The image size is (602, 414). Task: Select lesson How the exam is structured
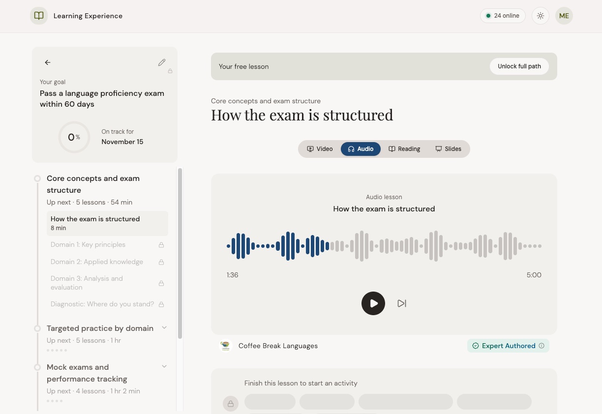pos(107,223)
